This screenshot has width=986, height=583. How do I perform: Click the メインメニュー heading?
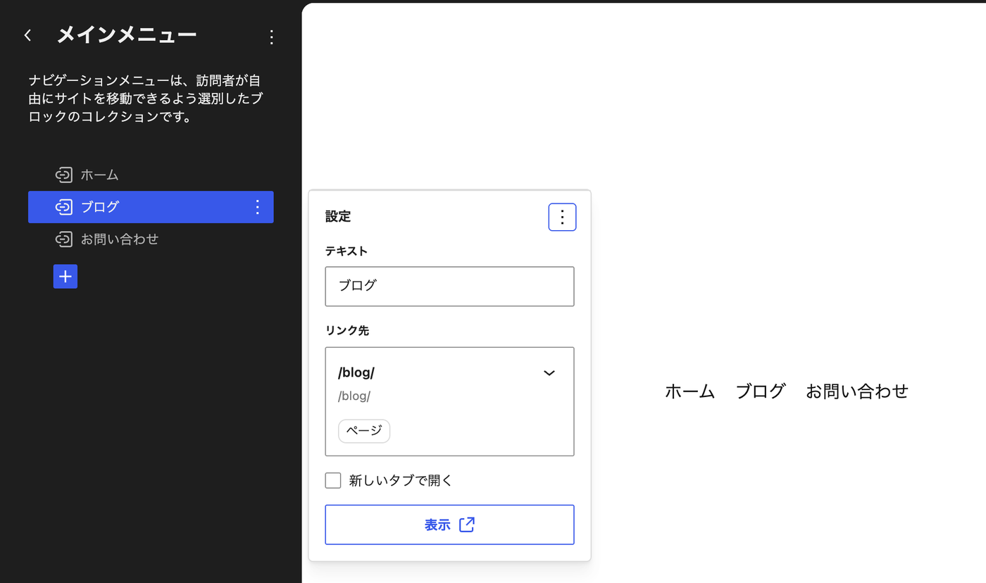coord(127,35)
